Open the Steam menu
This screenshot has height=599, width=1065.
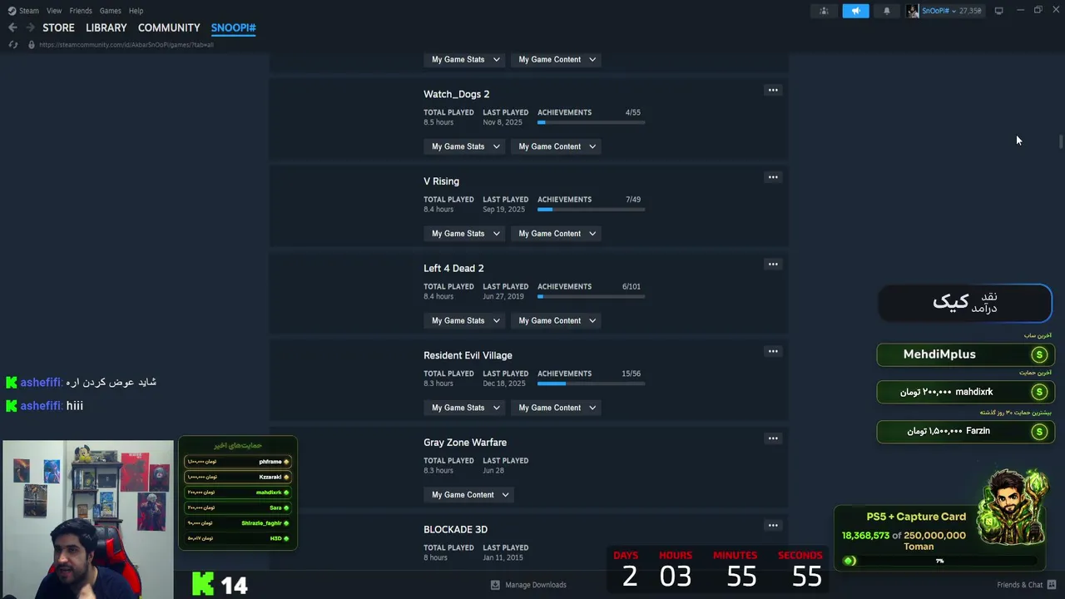29,11
